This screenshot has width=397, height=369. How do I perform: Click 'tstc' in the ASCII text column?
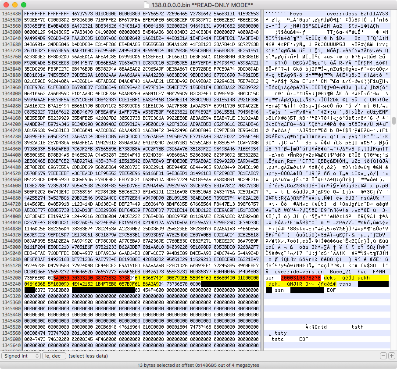pyautogui.click(x=278, y=339)
